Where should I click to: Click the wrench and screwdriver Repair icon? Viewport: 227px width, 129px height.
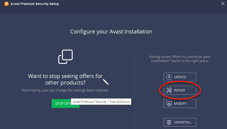coord(169,90)
